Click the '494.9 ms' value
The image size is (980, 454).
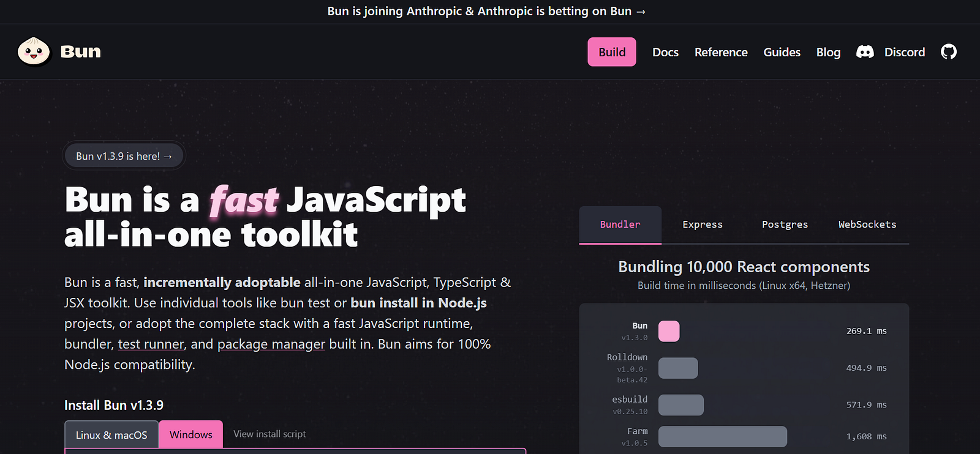click(866, 368)
